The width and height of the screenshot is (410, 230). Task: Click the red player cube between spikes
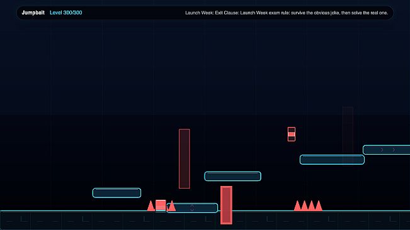coord(161,205)
